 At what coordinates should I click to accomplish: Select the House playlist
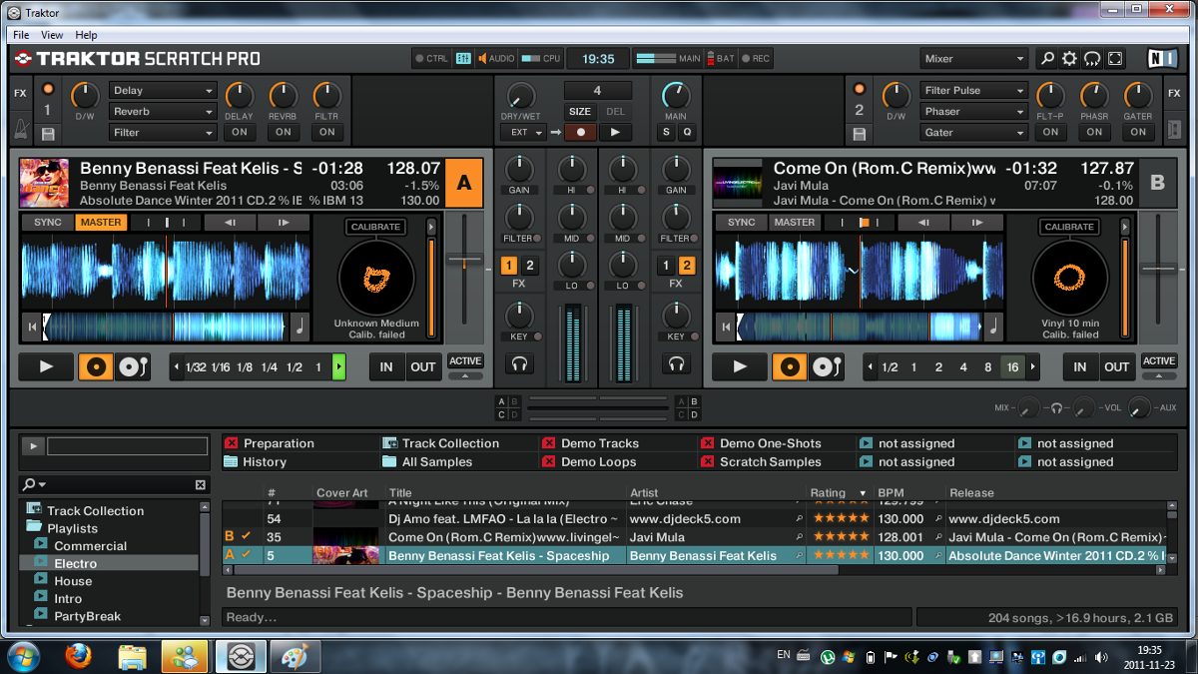(x=73, y=581)
